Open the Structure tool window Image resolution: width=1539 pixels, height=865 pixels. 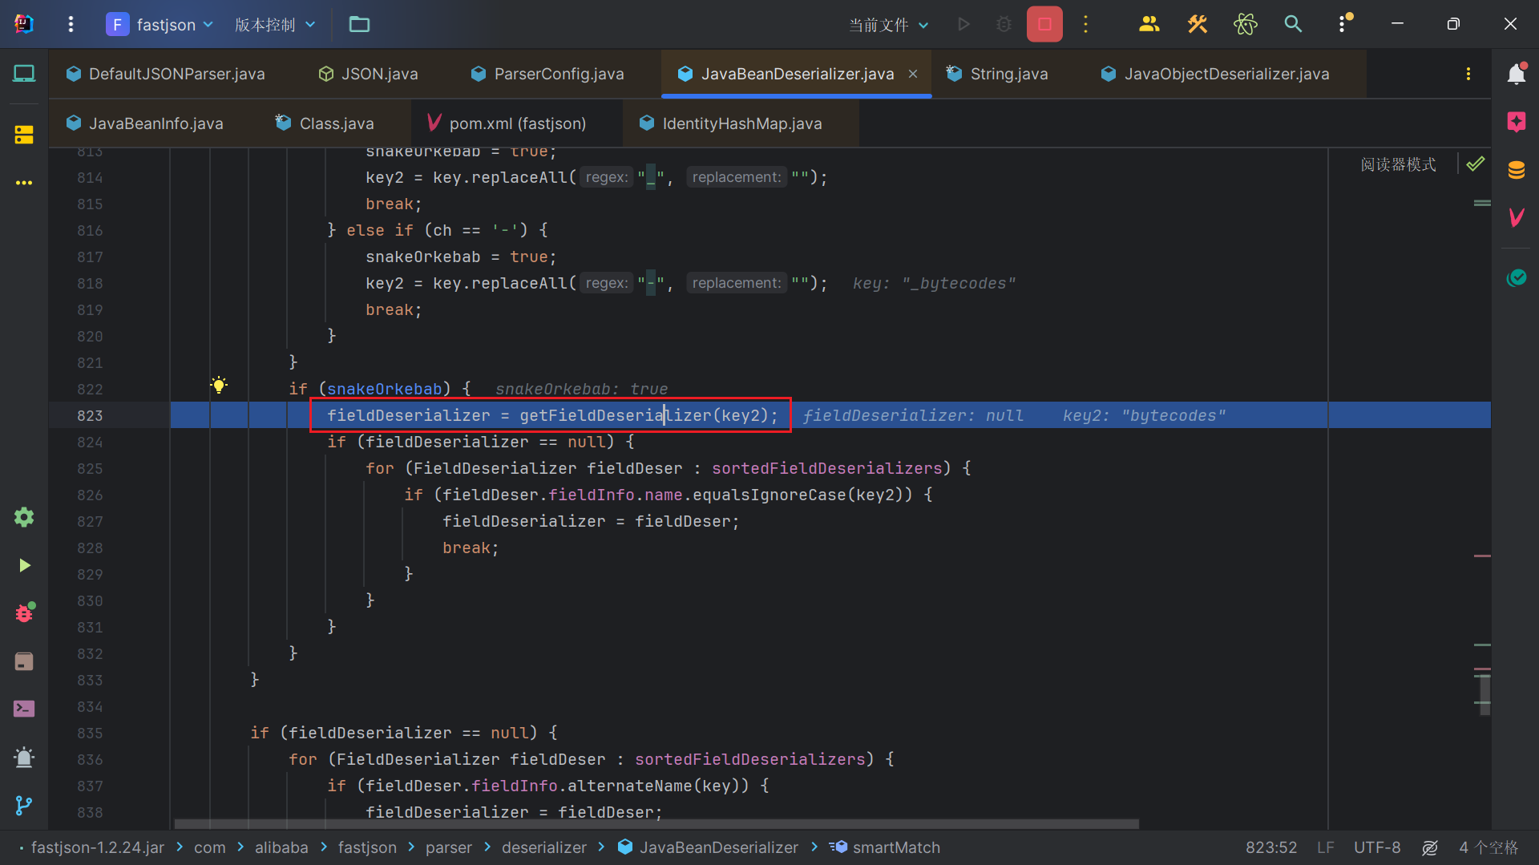click(24, 135)
